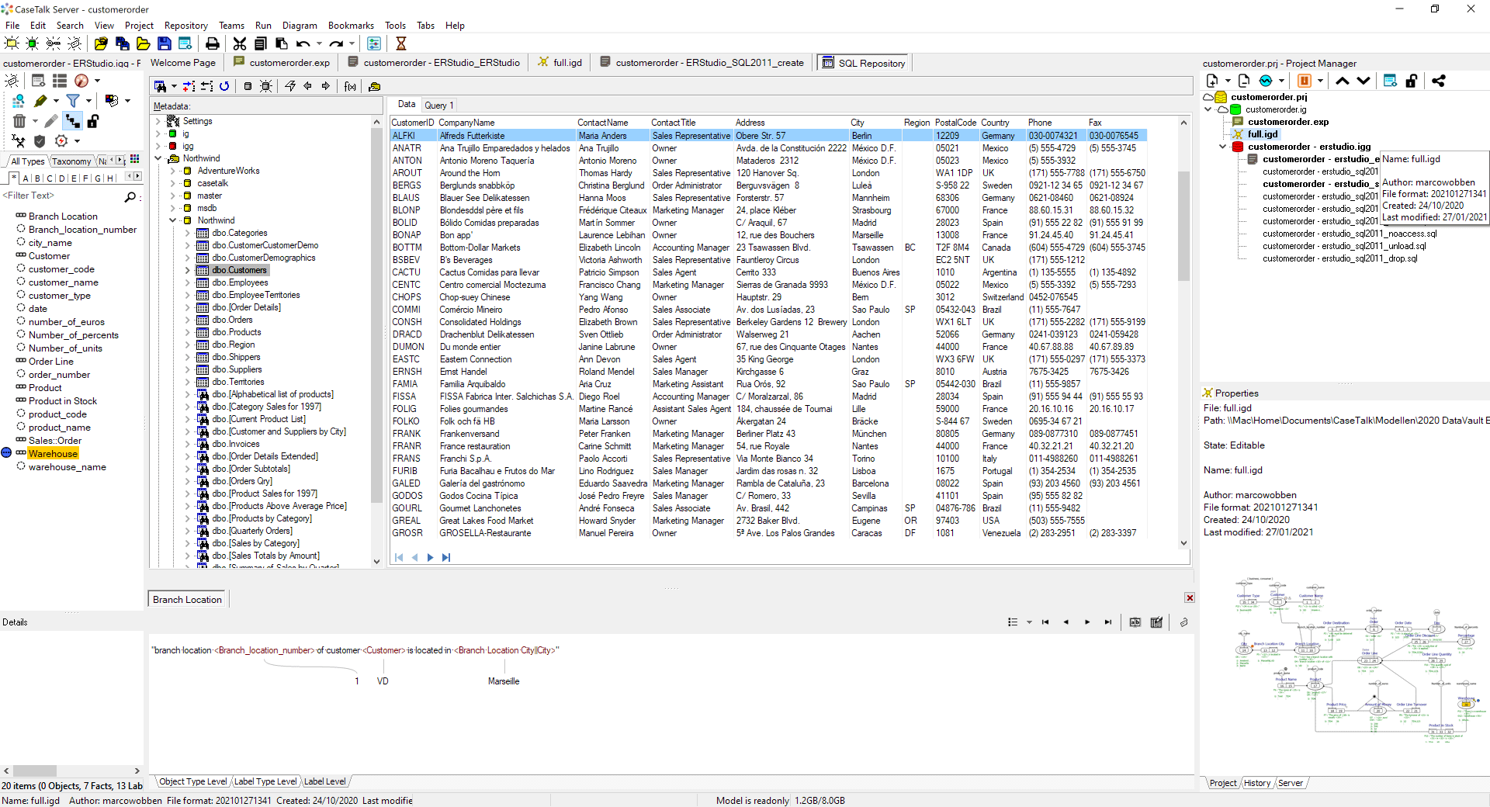Click the share icon in the Project Manager toolbar
Viewport: 1490px width, 807px height.
pos(1438,81)
